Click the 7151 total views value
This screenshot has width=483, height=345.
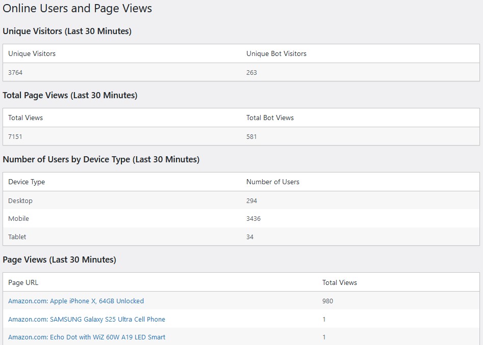[x=15, y=136]
